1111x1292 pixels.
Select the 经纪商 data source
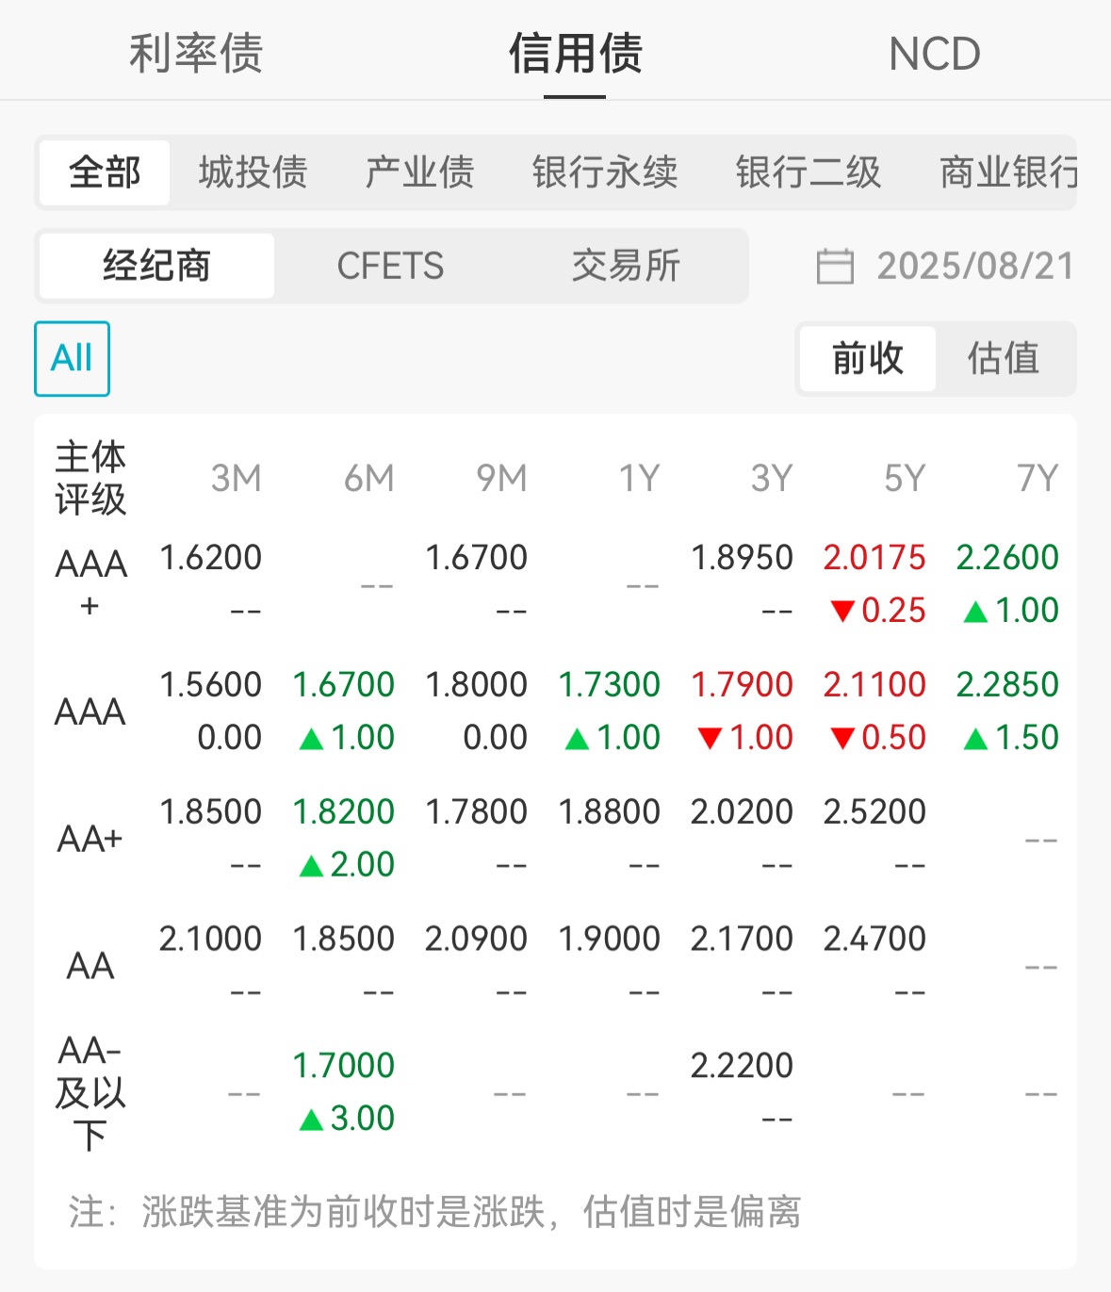[x=156, y=266]
